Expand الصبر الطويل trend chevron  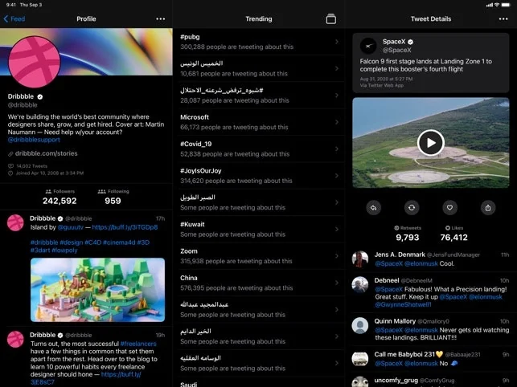pos(337,202)
